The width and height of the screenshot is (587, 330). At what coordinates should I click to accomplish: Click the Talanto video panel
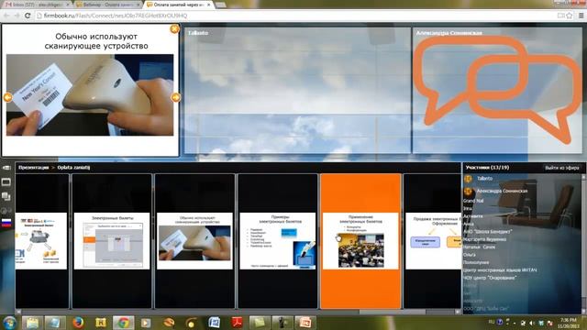pyautogui.click(x=297, y=90)
